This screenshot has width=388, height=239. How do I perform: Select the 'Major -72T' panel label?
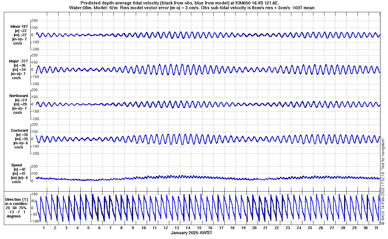(x=19, y=61)
